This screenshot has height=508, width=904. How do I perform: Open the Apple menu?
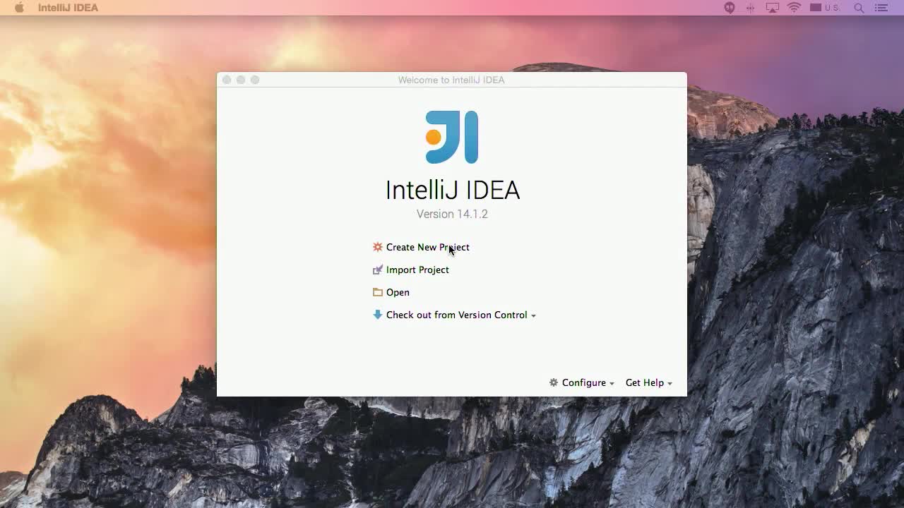pos(19,8)
